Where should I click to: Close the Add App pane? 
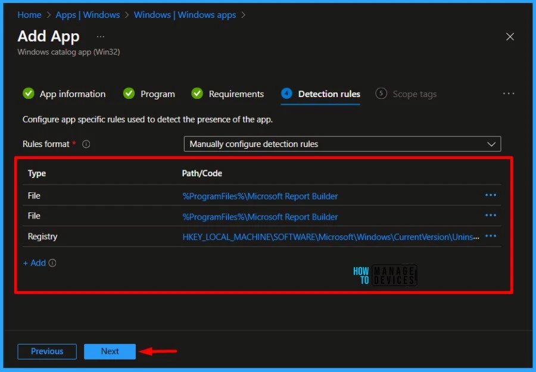click(x=510, y=36)
